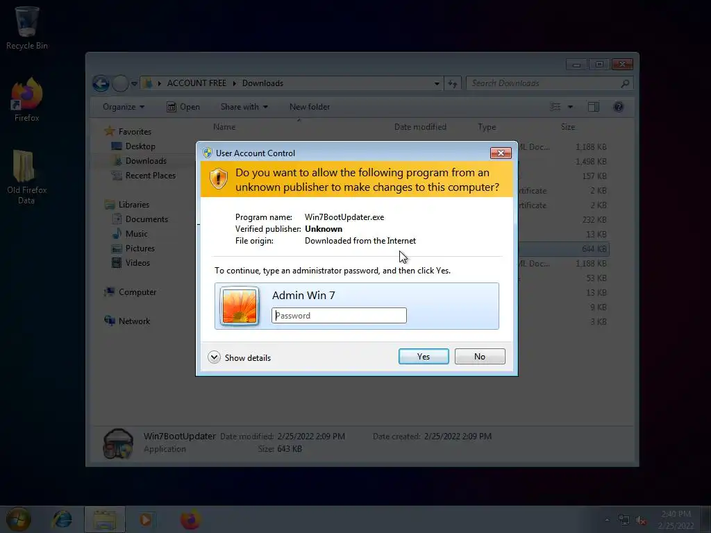Click the Explorer Forward arrow button
This screenshot has height=533, width=711.
tap(120, 83)
